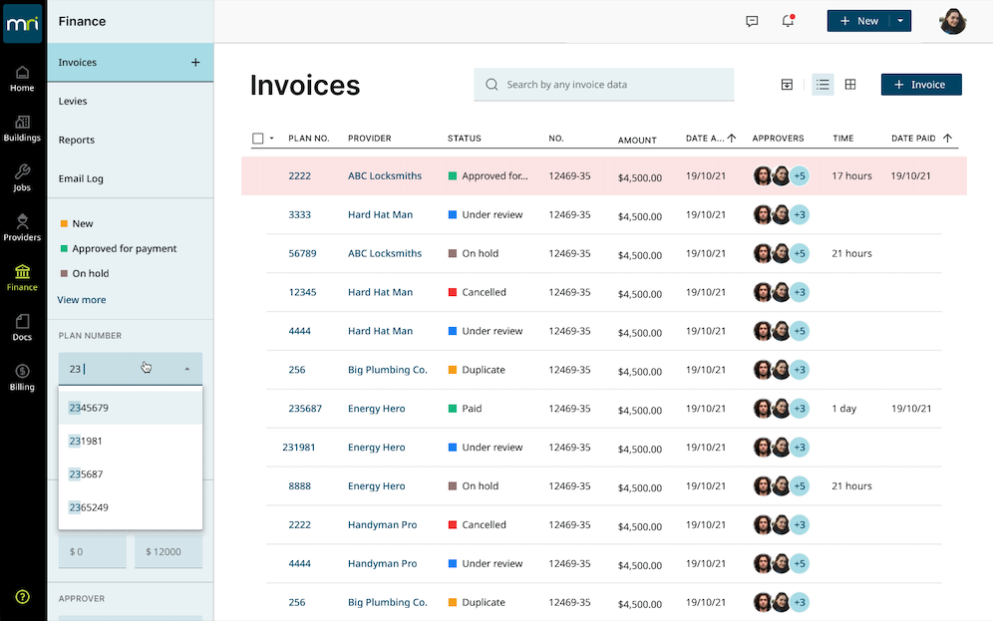Tick the select-all invoices checkbox
This screenshot has height=621, width=993.
258,139
